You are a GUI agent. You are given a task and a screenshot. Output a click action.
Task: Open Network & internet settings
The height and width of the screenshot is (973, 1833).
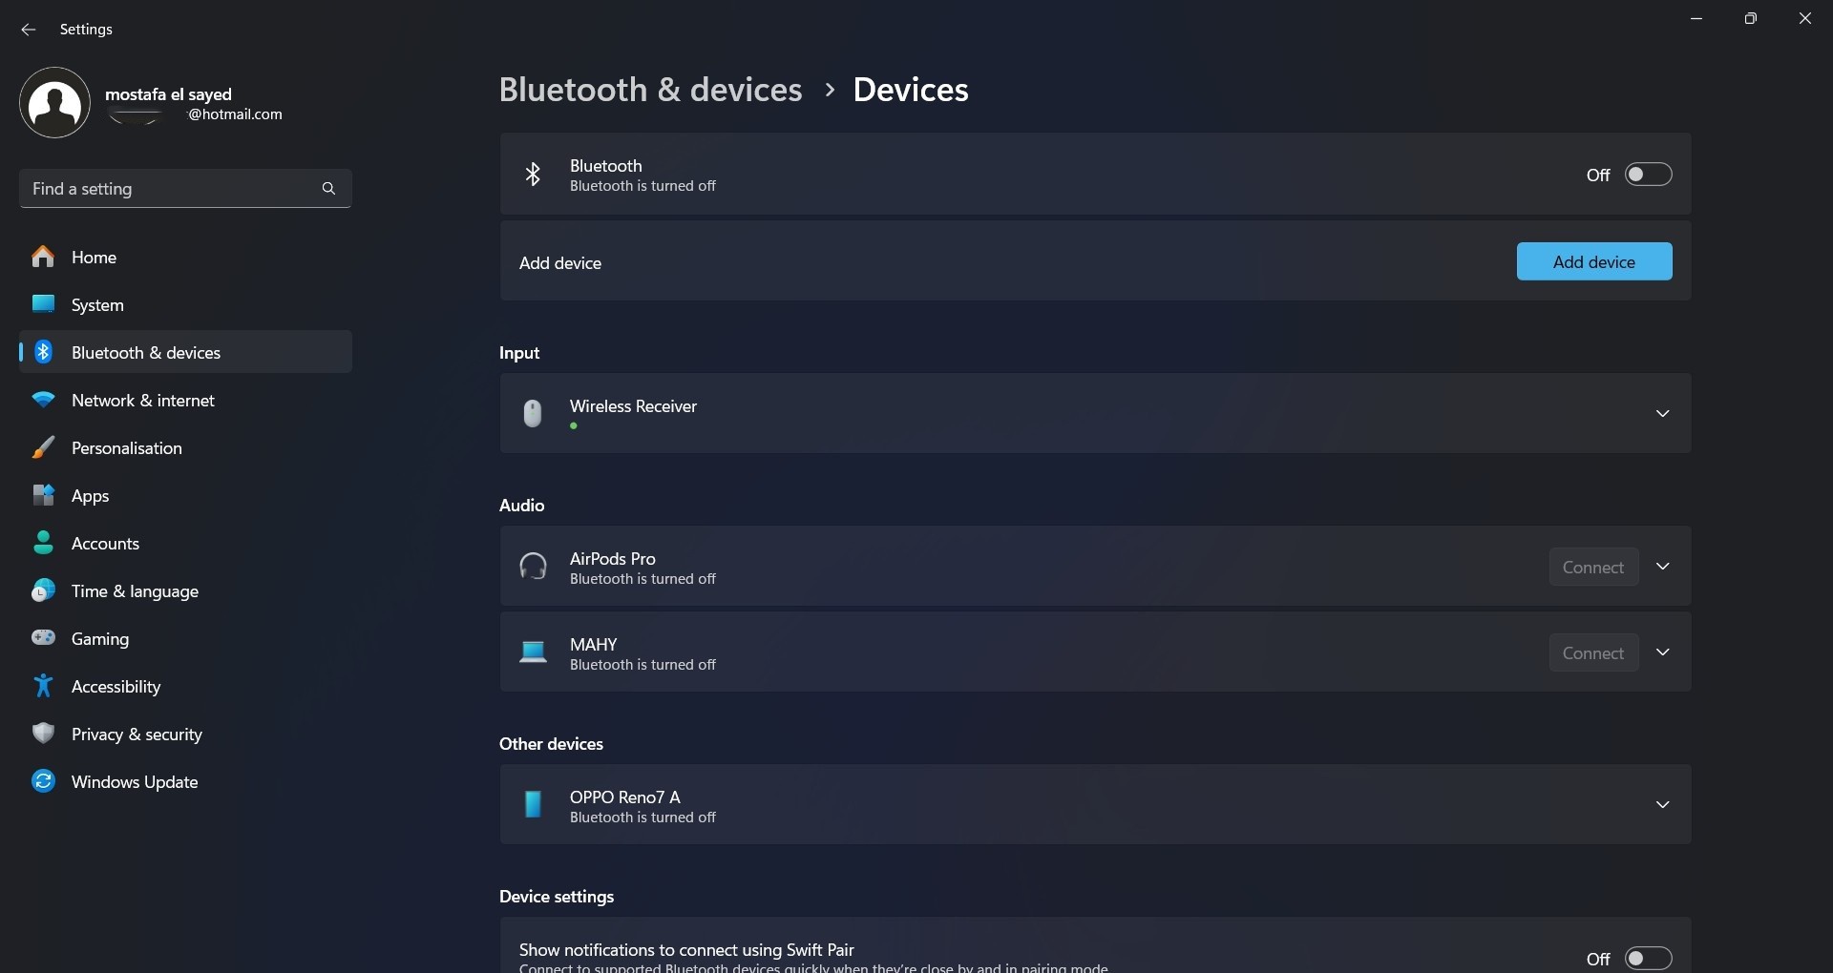[145, 400]
